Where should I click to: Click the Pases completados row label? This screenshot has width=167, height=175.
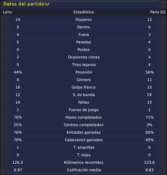click(x=84, y=117)
